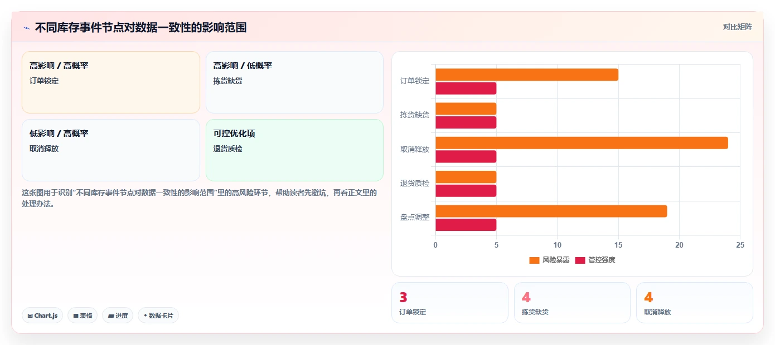The height and width of the screenshot is (345, 775).
Task: Open the green 可控优化项 card
Action: [x=294, y=150]
